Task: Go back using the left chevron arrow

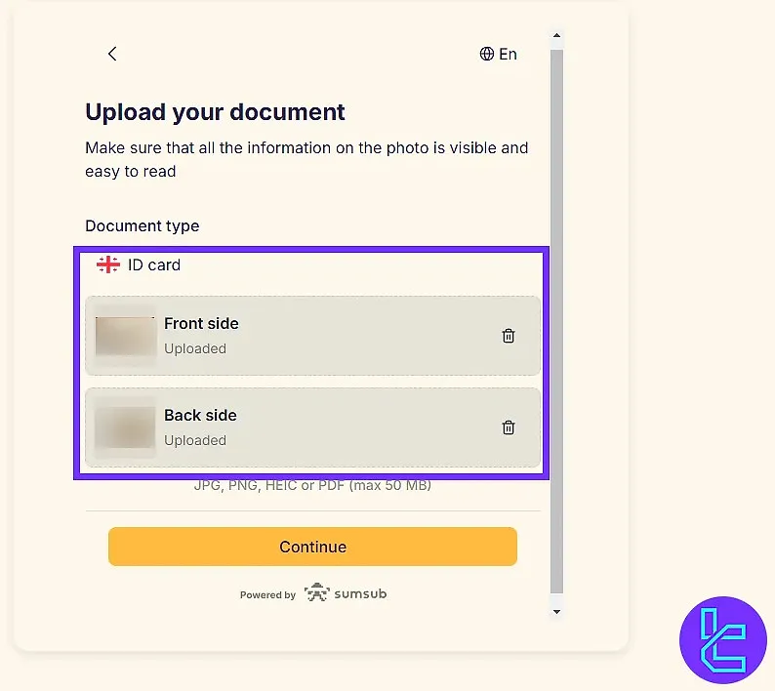Action: click(112, 54)
